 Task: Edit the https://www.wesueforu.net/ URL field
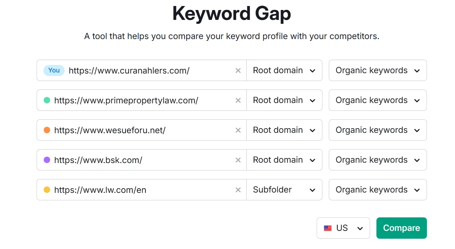click(142, 130)
